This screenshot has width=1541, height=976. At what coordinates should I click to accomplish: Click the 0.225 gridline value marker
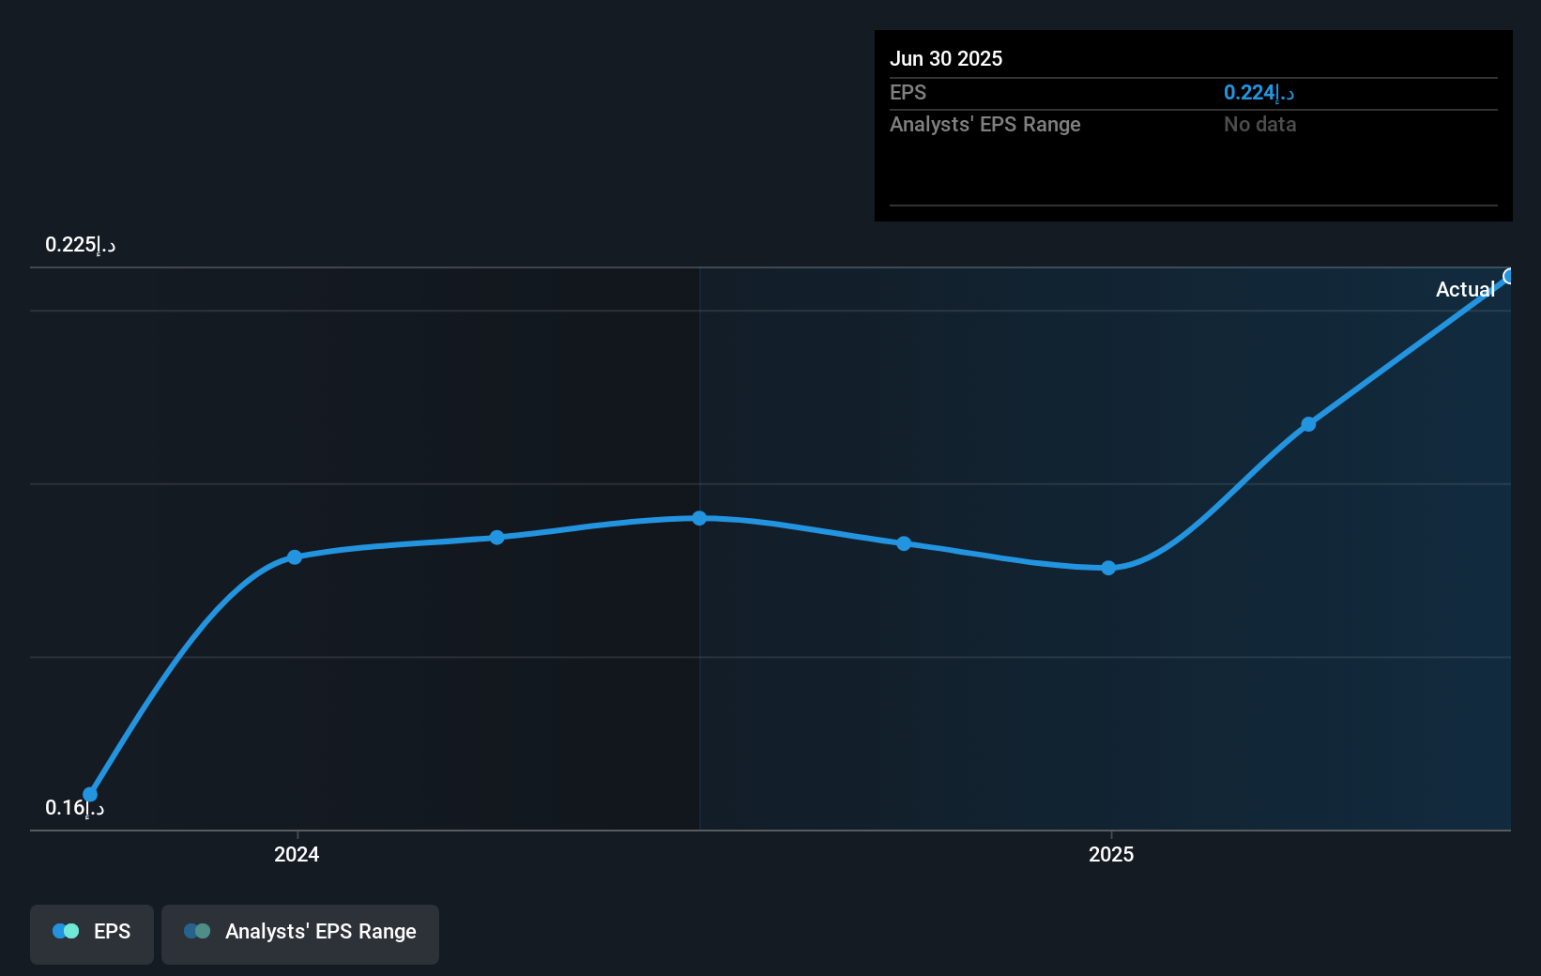(80, 244)
